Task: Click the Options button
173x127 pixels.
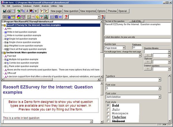Action: (x=101, y=11)
